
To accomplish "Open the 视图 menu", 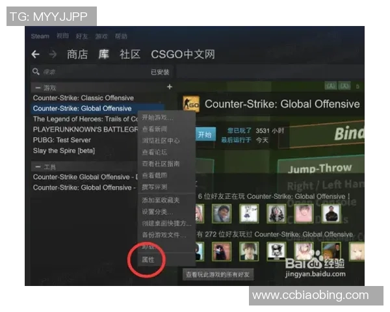I will (x=62, y=36).
